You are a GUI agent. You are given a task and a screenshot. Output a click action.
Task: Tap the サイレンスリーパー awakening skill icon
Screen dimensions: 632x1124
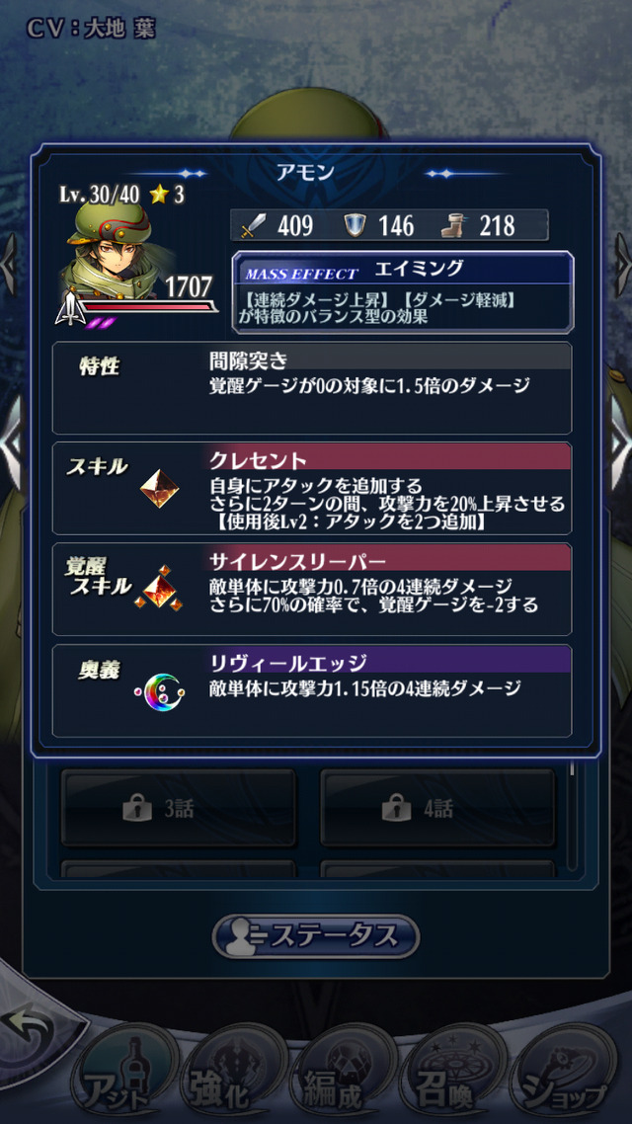click(159, 590)
